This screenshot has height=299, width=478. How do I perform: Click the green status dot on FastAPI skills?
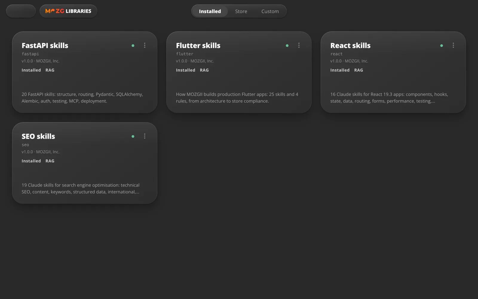133,46
